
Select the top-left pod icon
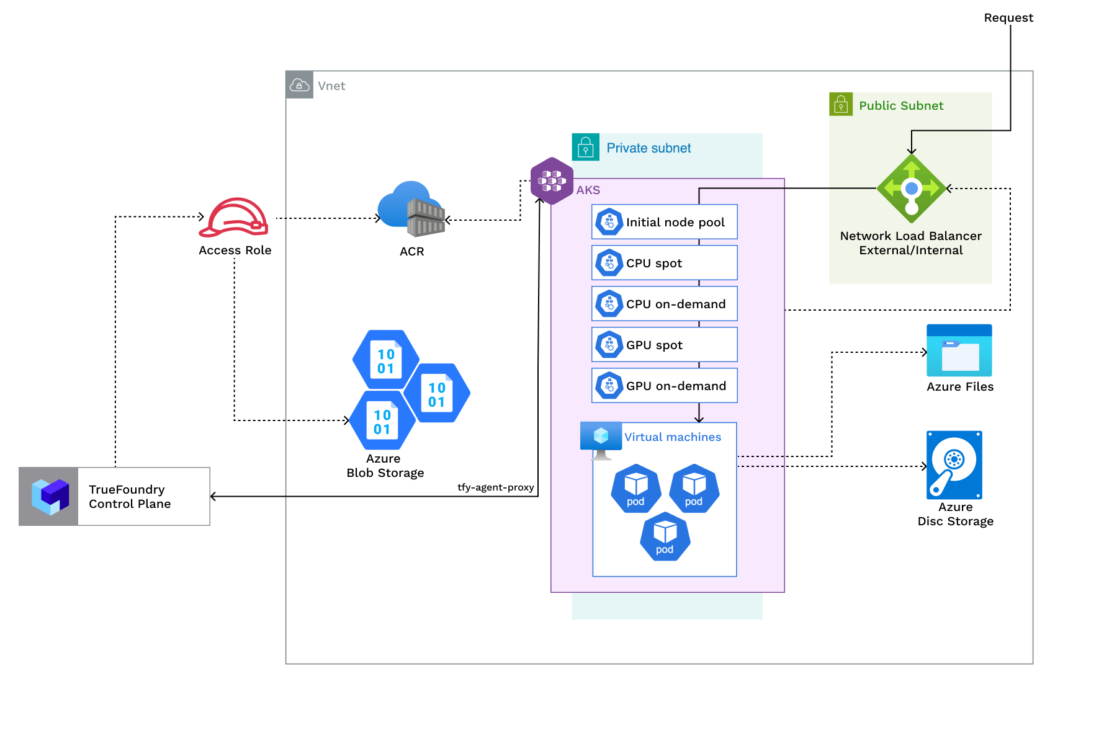pyautogui.click(x=636, y=488)
